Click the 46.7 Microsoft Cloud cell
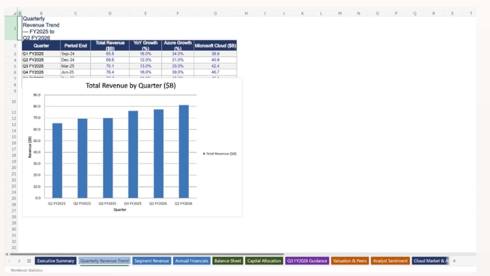Image resolution: width=490 pixels, height=276 pixels. click(215, 72)
